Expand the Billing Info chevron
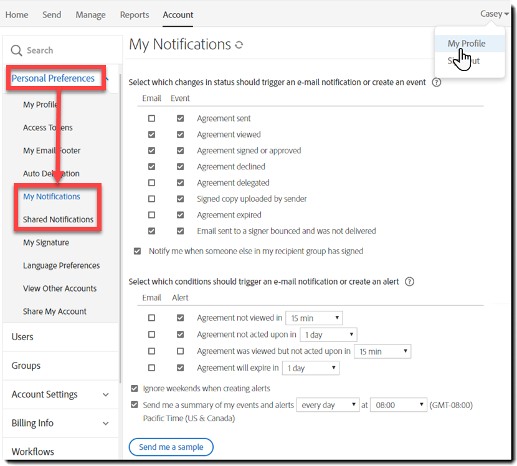Viewport: 517px width, 466px height. [105, 424]
